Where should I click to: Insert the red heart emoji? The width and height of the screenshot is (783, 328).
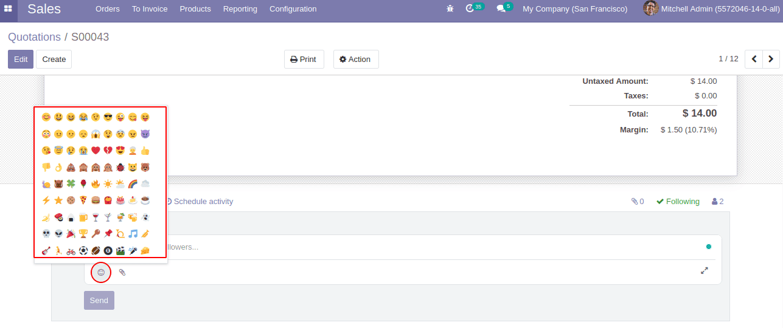[96, 151]
